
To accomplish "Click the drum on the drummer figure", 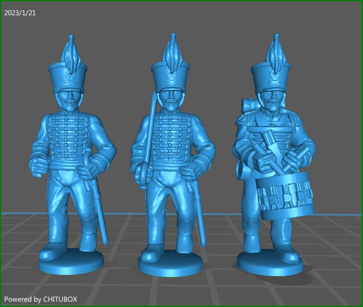I will tap(285, 196).
